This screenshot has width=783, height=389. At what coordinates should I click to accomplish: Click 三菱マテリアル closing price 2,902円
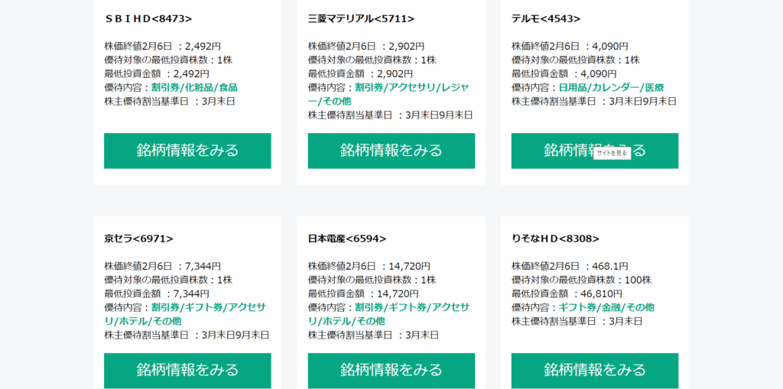coord(407,47)
